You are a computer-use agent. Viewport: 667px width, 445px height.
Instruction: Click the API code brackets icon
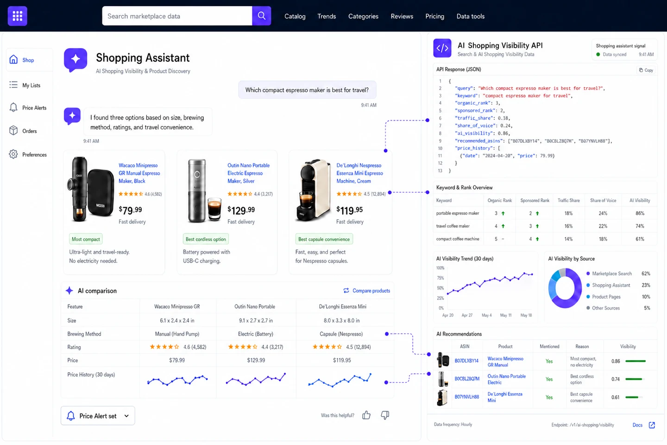[442, 48]
